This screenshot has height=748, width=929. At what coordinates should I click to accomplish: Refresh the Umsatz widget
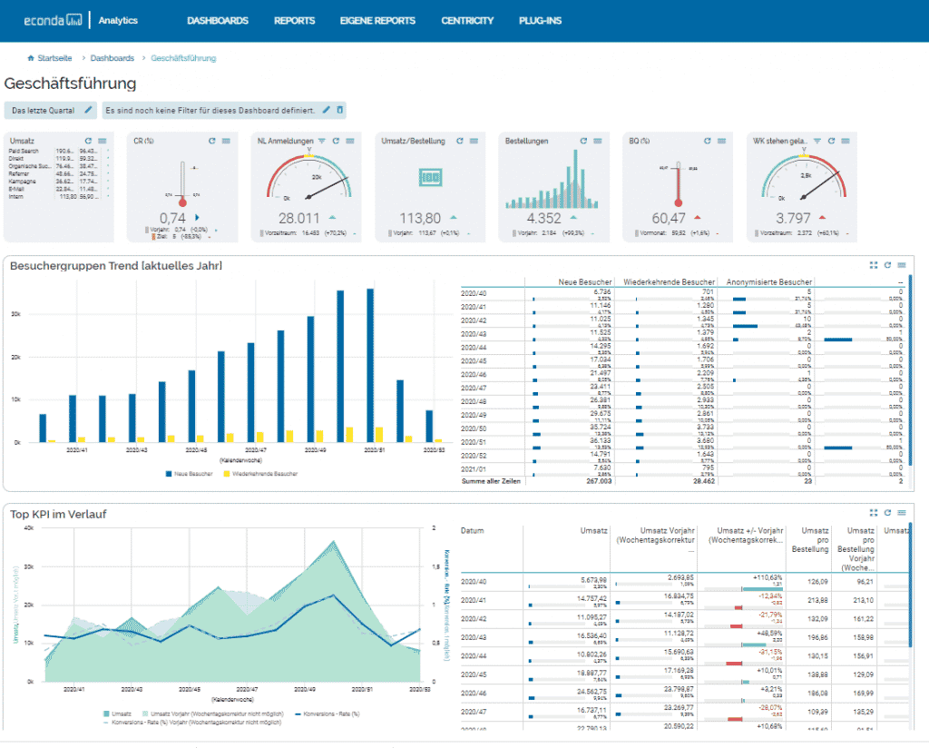point(88,141)
